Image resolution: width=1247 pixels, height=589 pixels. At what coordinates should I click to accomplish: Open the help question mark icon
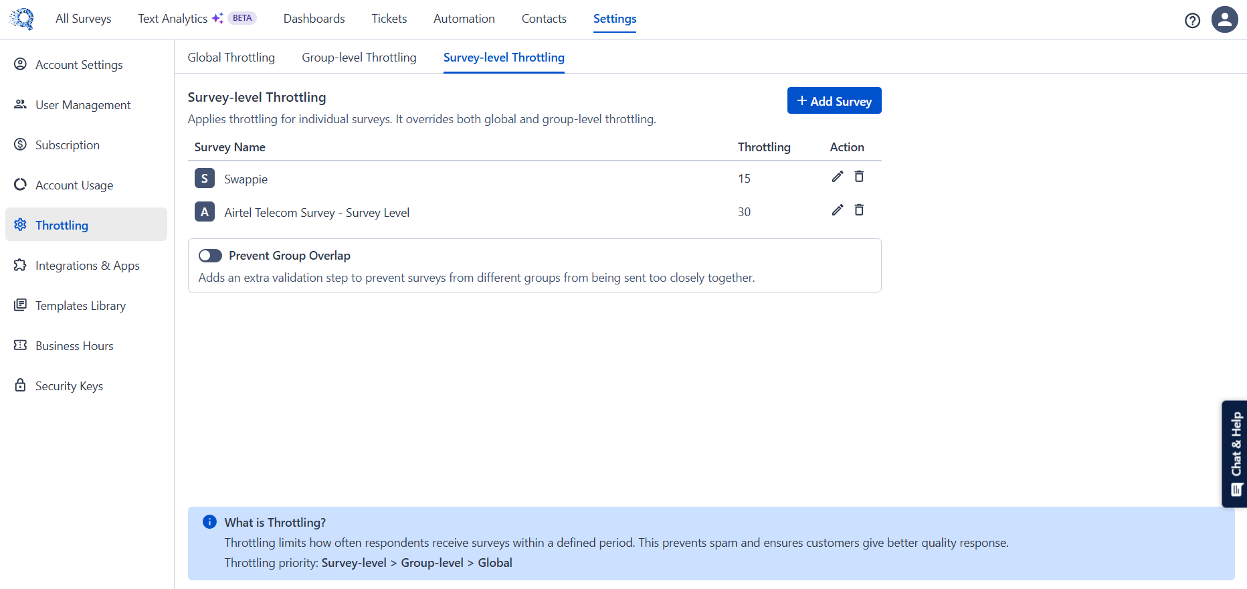(x=1192, y=21)
